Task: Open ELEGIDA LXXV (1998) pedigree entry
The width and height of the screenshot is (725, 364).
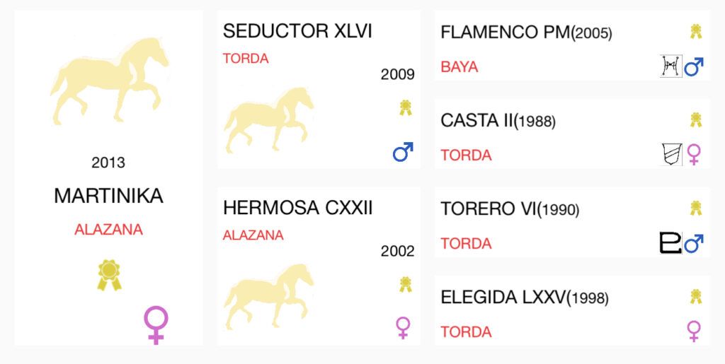Action: pyautogui.click(x=525, y=298)
